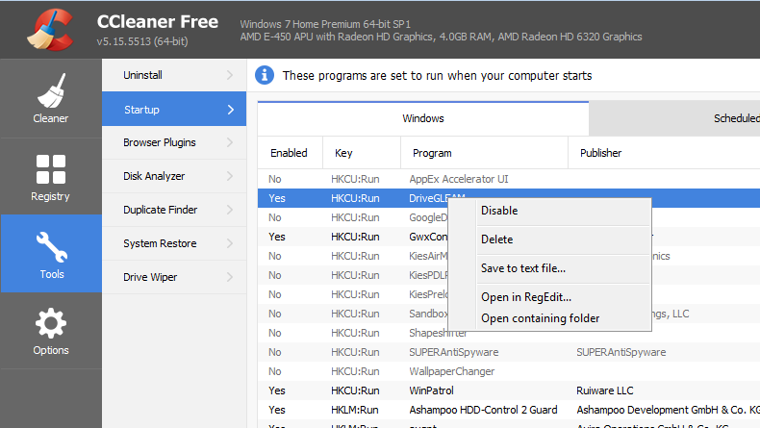Sort by Enabled column header
Viewport: 760px width, 428px height.
(290, 153)
